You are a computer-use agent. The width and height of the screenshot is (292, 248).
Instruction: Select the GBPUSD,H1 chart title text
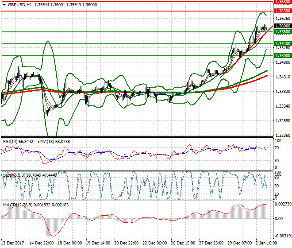click(20, 5)
